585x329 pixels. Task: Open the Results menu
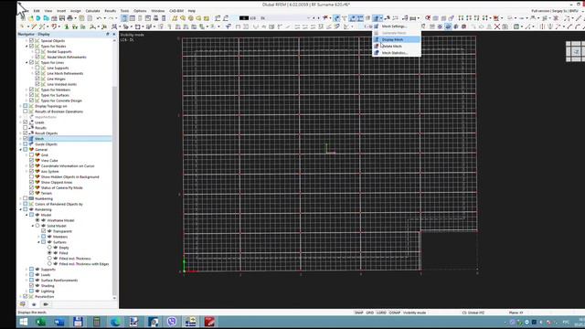coord(110,11)
